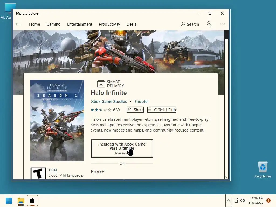Click the star rating with 680 reviews
Image resolution: width=276 pixels, height=207 pixels.
tap(105, 110)
